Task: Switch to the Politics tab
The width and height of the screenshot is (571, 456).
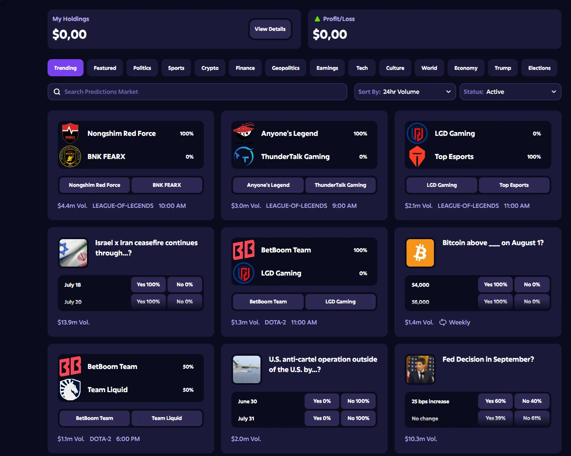Action: [142, 68]
